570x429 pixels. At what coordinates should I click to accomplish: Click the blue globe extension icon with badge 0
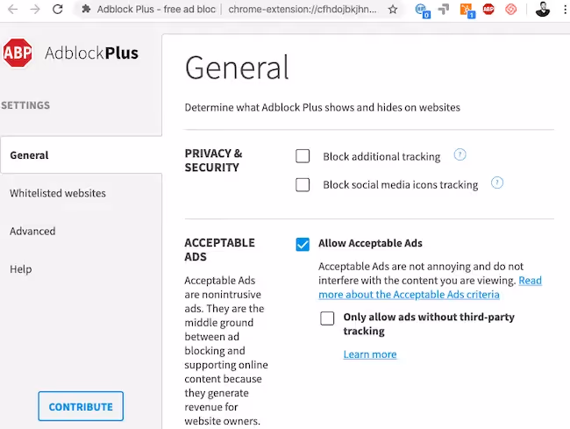coord(422,10)
